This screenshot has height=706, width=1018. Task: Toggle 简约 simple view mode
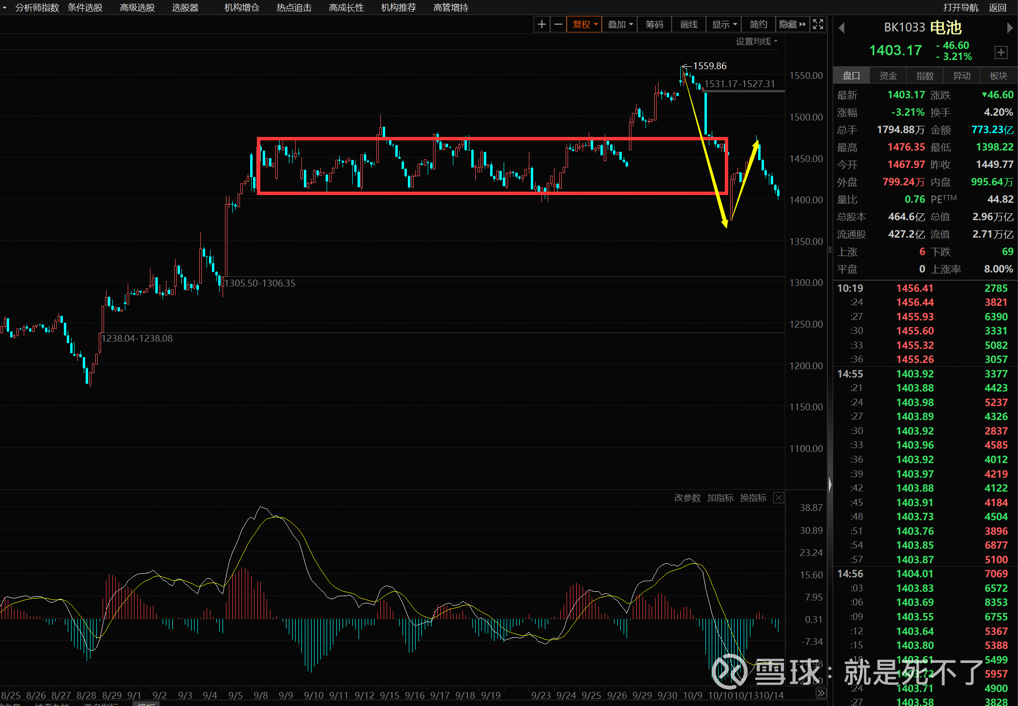point(758,24)
